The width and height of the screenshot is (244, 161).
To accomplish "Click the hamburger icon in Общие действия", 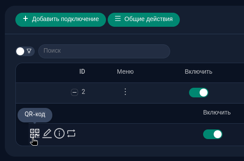I will pyautogui.click(x=118, y=18).
